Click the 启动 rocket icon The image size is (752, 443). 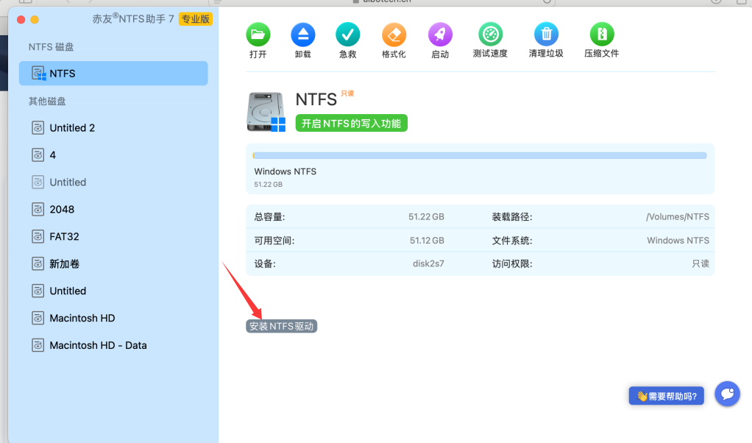point(440,35)
